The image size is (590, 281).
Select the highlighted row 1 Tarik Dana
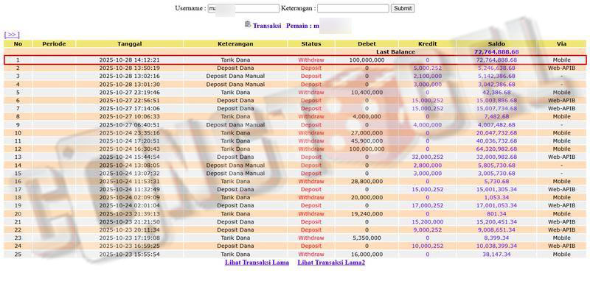[294, 60]
